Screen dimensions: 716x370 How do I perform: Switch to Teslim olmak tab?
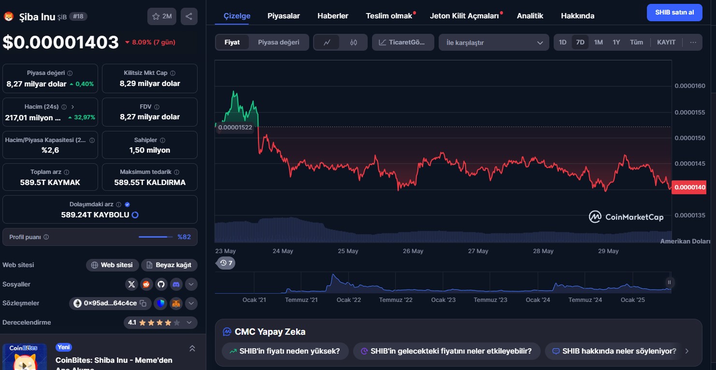(x=389, y=16)
